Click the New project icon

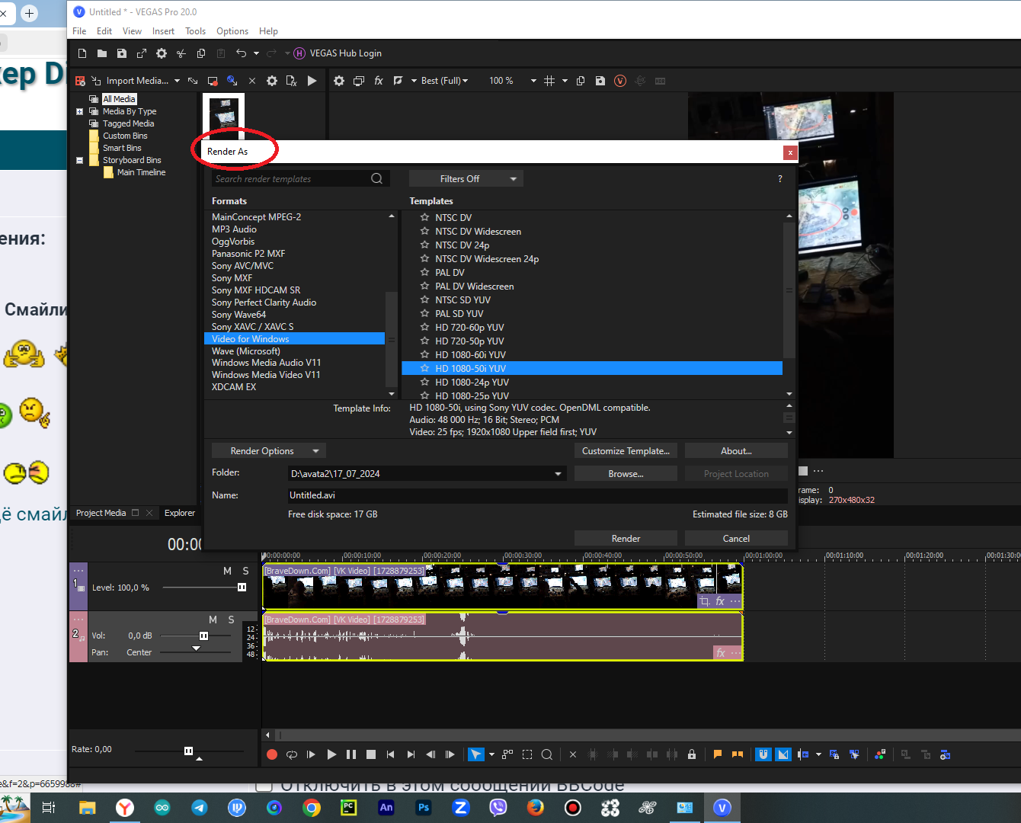click(82, 53)
